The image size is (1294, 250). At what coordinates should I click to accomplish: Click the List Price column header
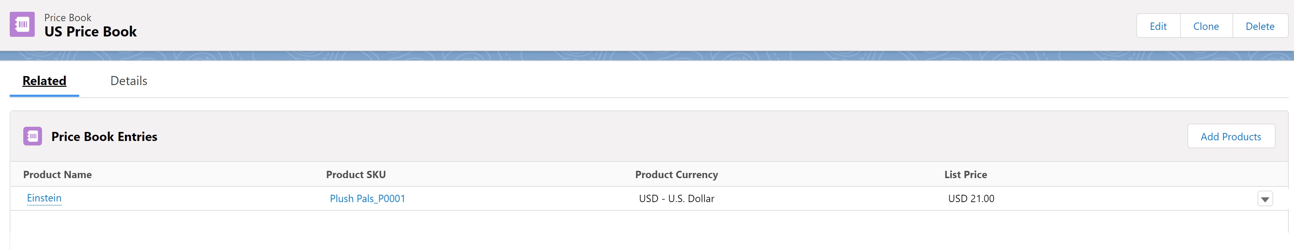pyautogui.click(x=965, y=175)
